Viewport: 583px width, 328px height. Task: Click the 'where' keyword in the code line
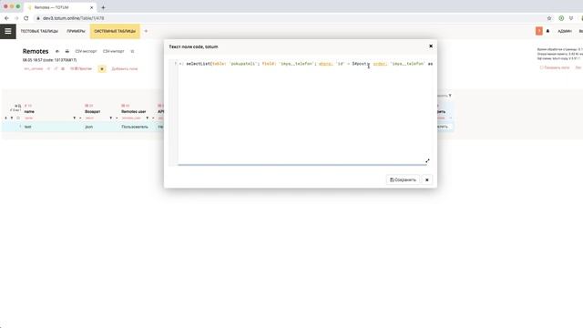(325, 64)
